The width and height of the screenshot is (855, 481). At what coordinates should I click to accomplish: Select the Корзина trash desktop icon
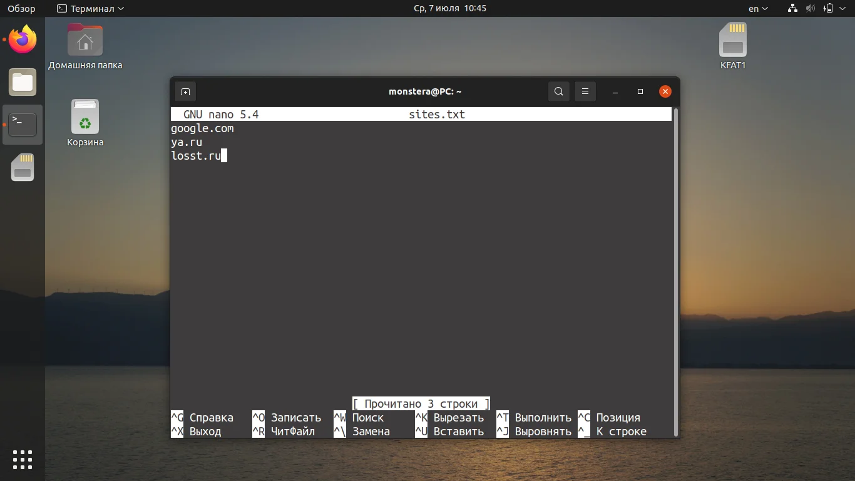[85, 123]
